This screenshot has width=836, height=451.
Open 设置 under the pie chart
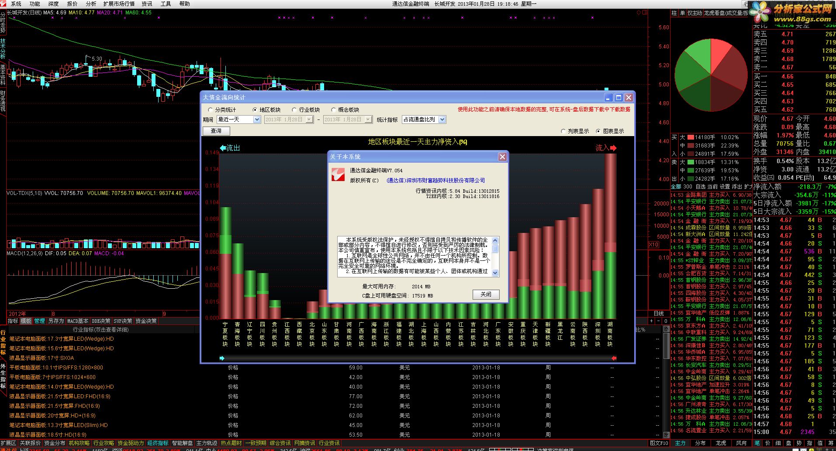pyautogui.click(x=725, y=187)
